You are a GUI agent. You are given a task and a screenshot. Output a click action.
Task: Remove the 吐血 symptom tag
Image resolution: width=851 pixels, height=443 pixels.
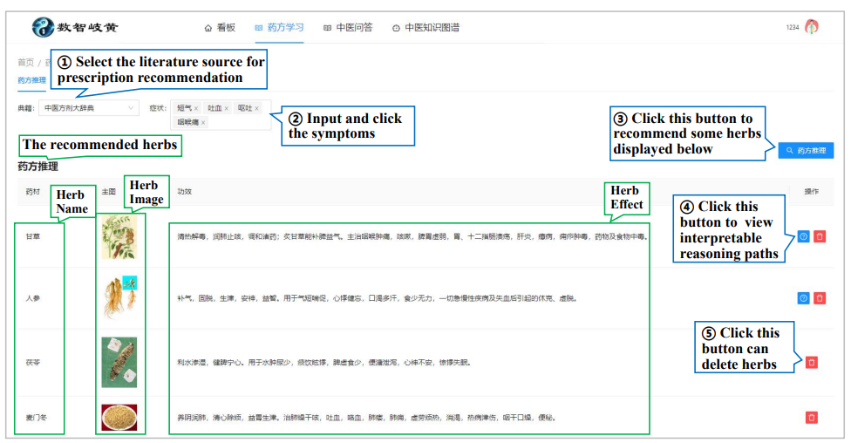pyautogui.click(x=227, y=109)
